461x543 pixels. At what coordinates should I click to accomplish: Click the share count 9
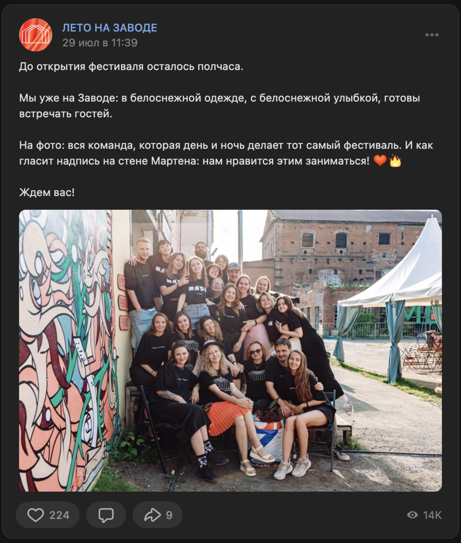(x=169, y=515)
